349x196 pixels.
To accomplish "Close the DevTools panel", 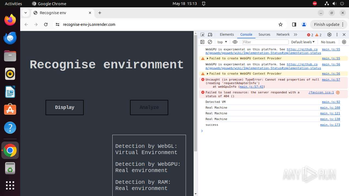I will click(x=344, y=35).
